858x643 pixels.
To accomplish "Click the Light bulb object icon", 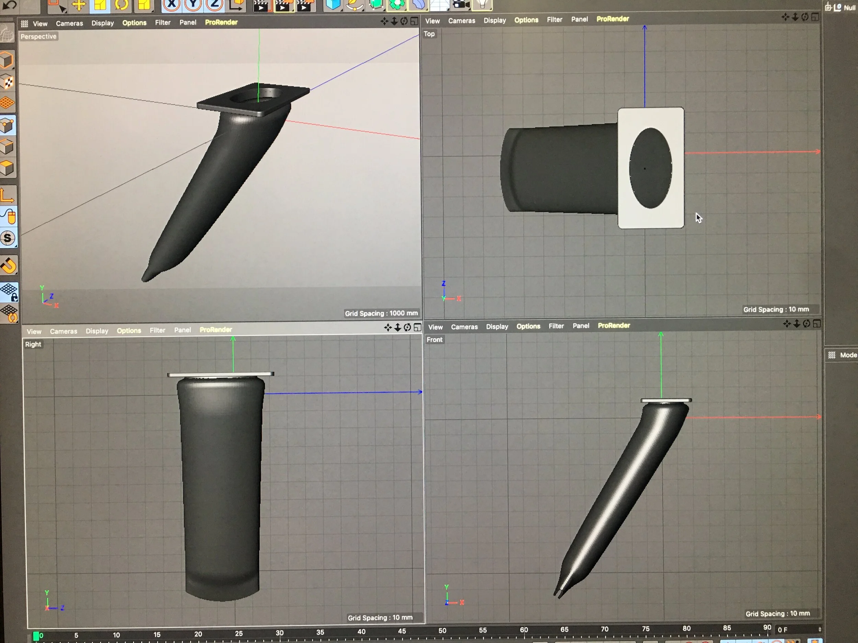I will (x=482, y=5).
